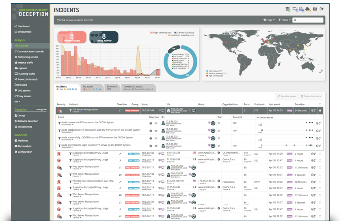
Task: Expand the Filters dropdown
Action: [x=285, y=20]
